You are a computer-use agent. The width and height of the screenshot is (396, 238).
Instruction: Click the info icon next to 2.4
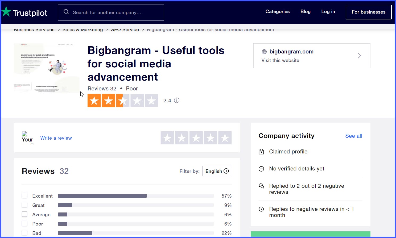pos(177,100)
